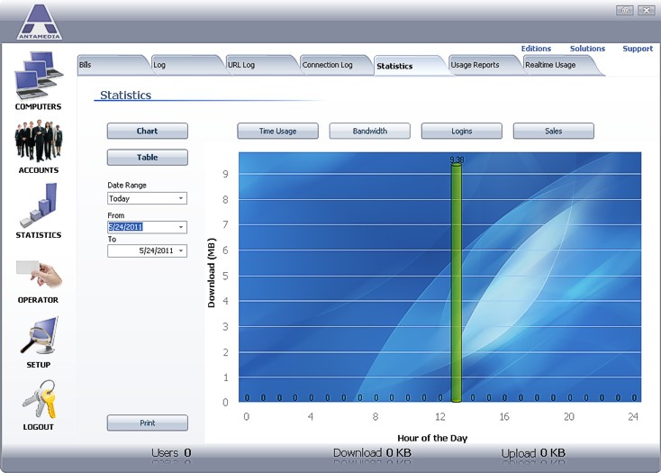Open the URL Log tab

pyautogui.click(x=261, y=65)
